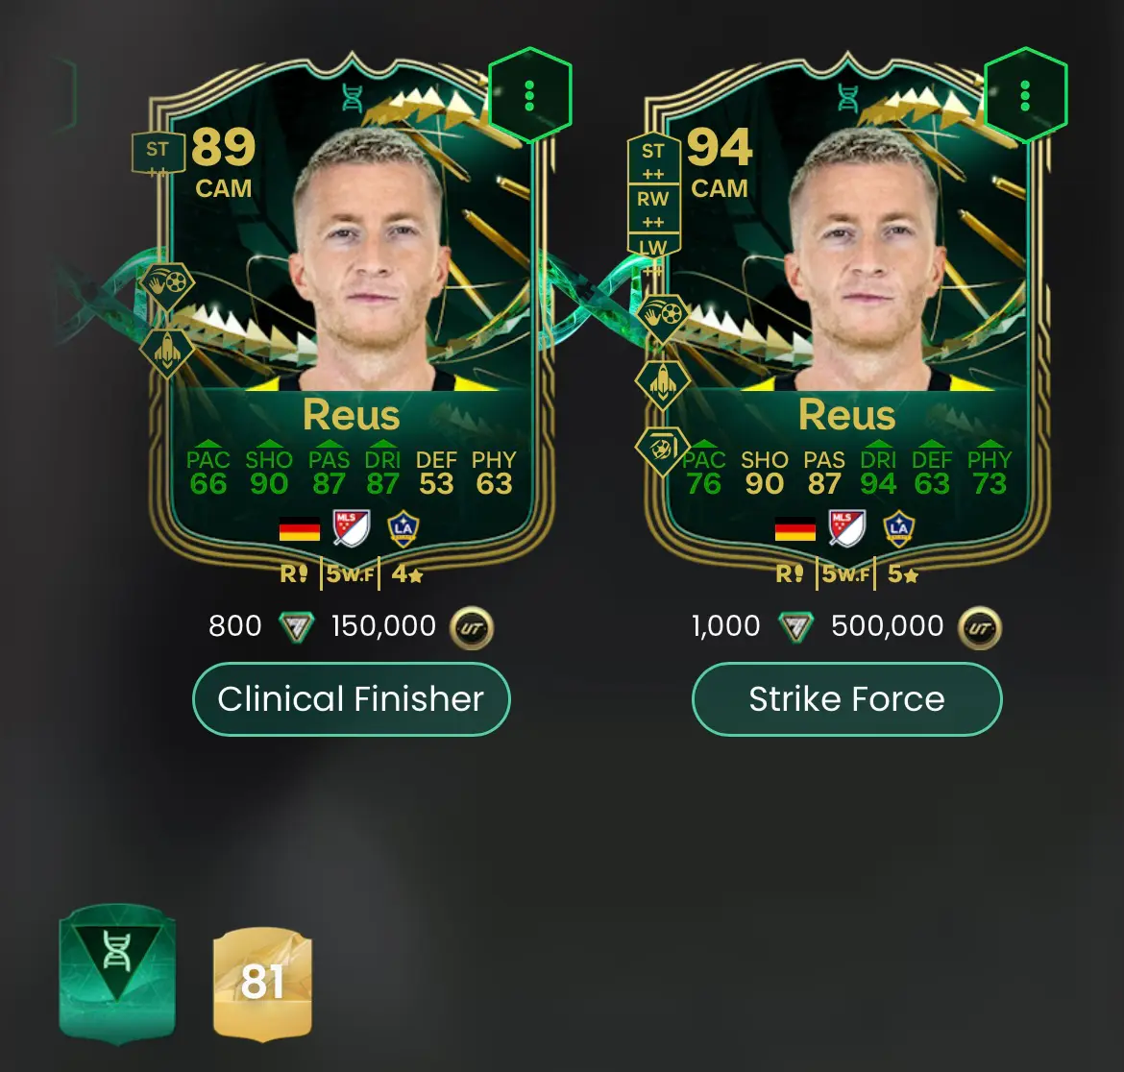Click UT coin icon next to 500,000

pos(980,627)
